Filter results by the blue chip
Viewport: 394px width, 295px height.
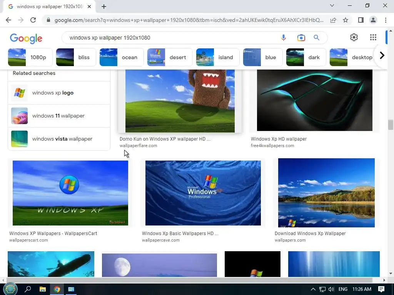tap(262, 57)
